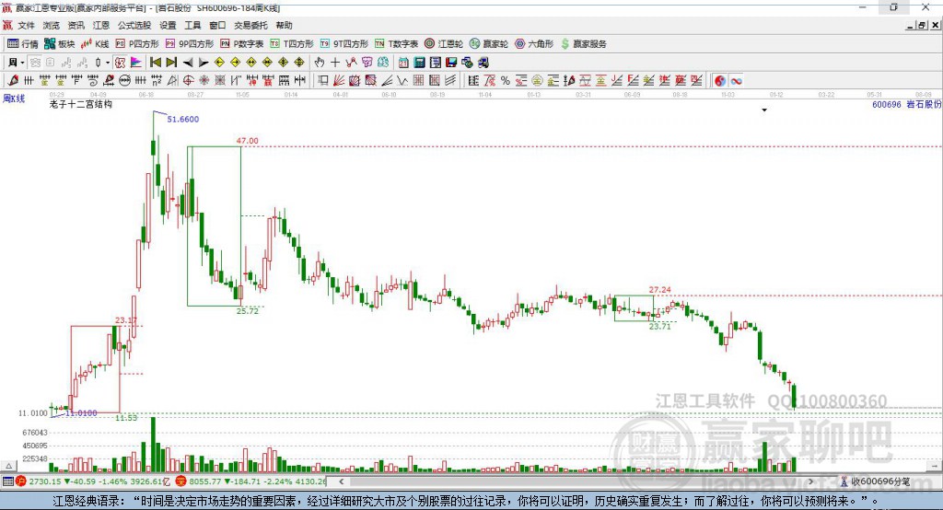Click the percent % tool icon
Viewport: 943px width, 510px height.
pyautogui.click(x=506, y=81)
